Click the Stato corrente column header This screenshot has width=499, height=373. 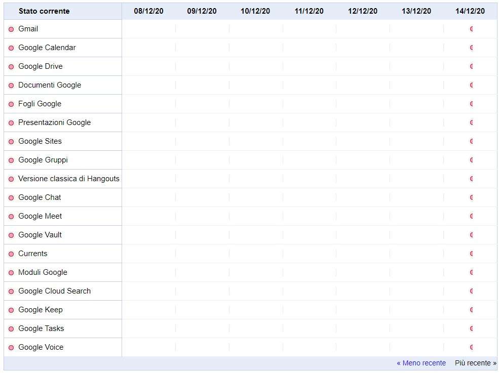tap(44, 11)
